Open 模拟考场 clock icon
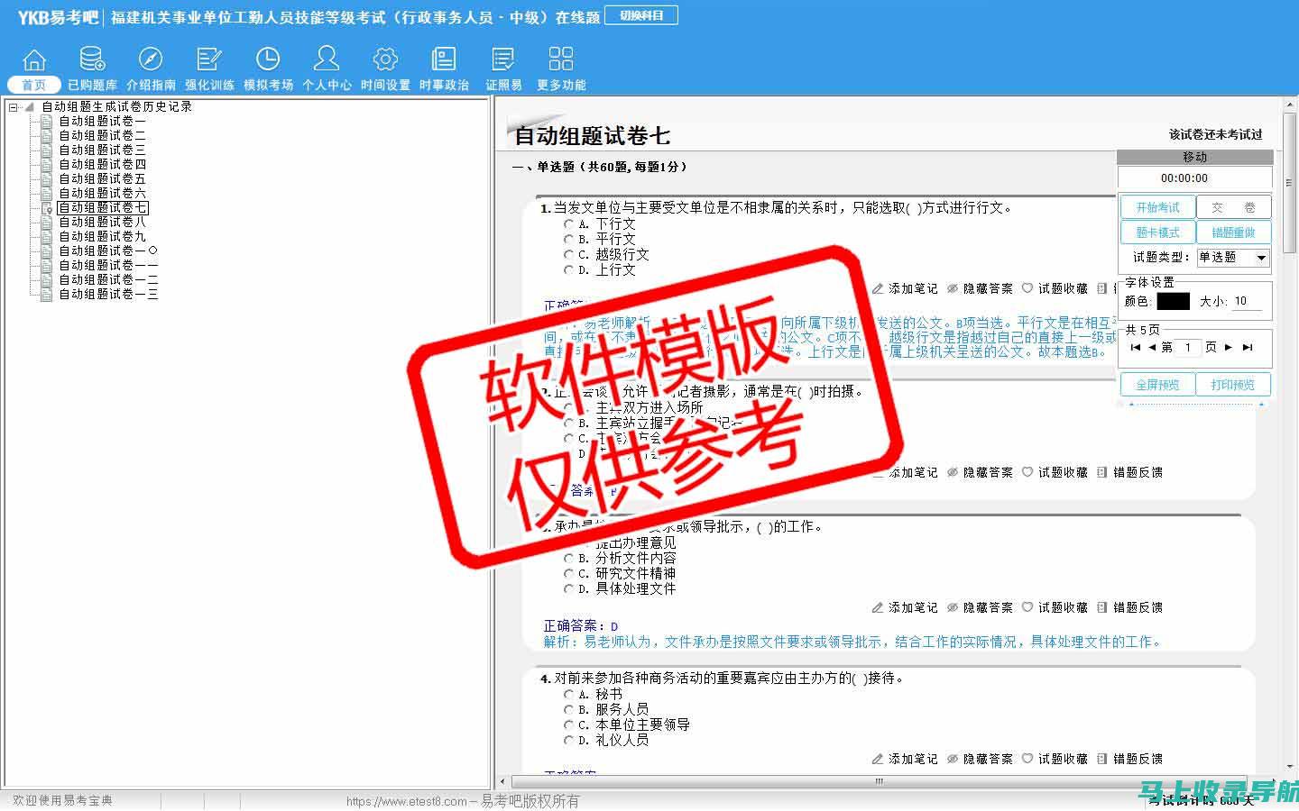Screen dimensions: 1299x811 [268, 60]
